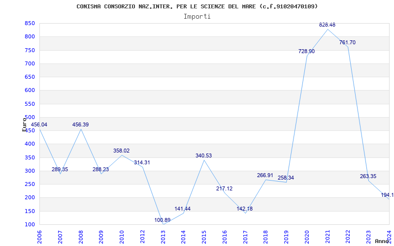Click the 2015 year label
This screenshot has width=394, height=246.
[x=204, y=237]
